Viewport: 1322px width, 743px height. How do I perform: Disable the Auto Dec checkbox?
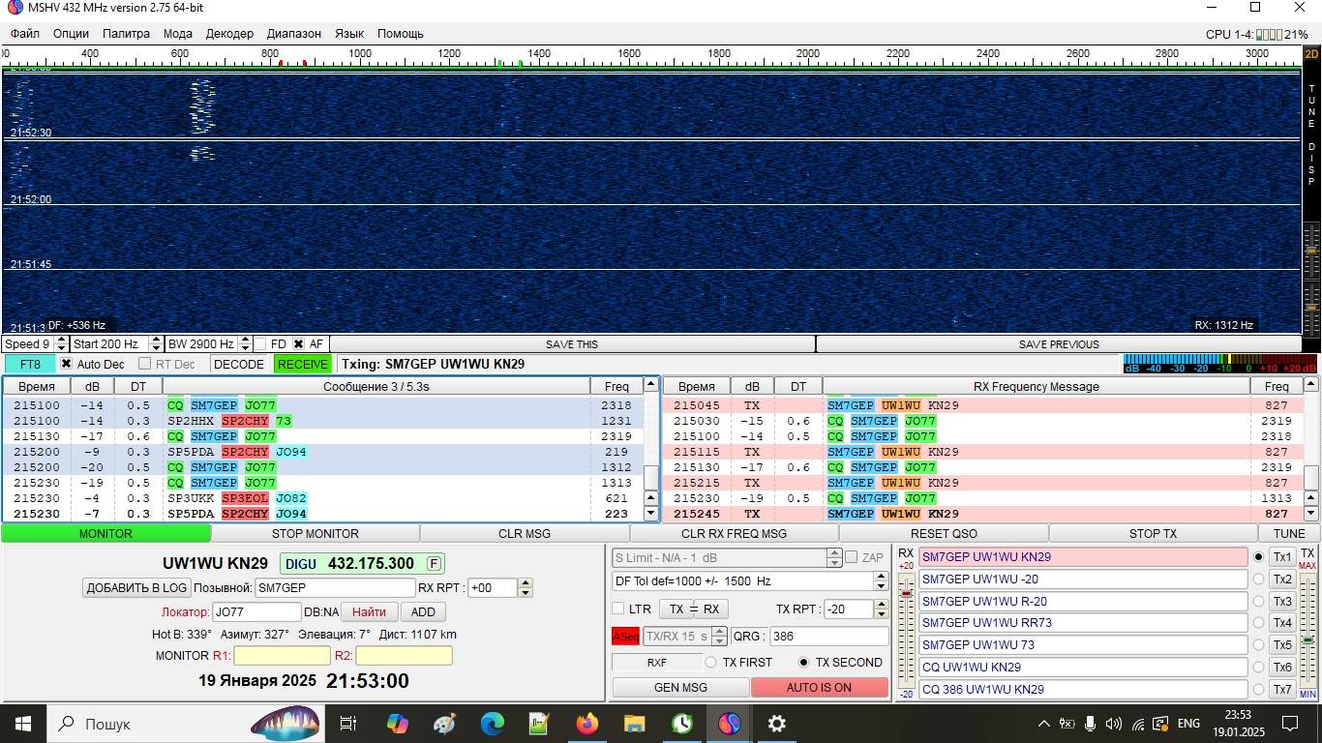point(66,365)
